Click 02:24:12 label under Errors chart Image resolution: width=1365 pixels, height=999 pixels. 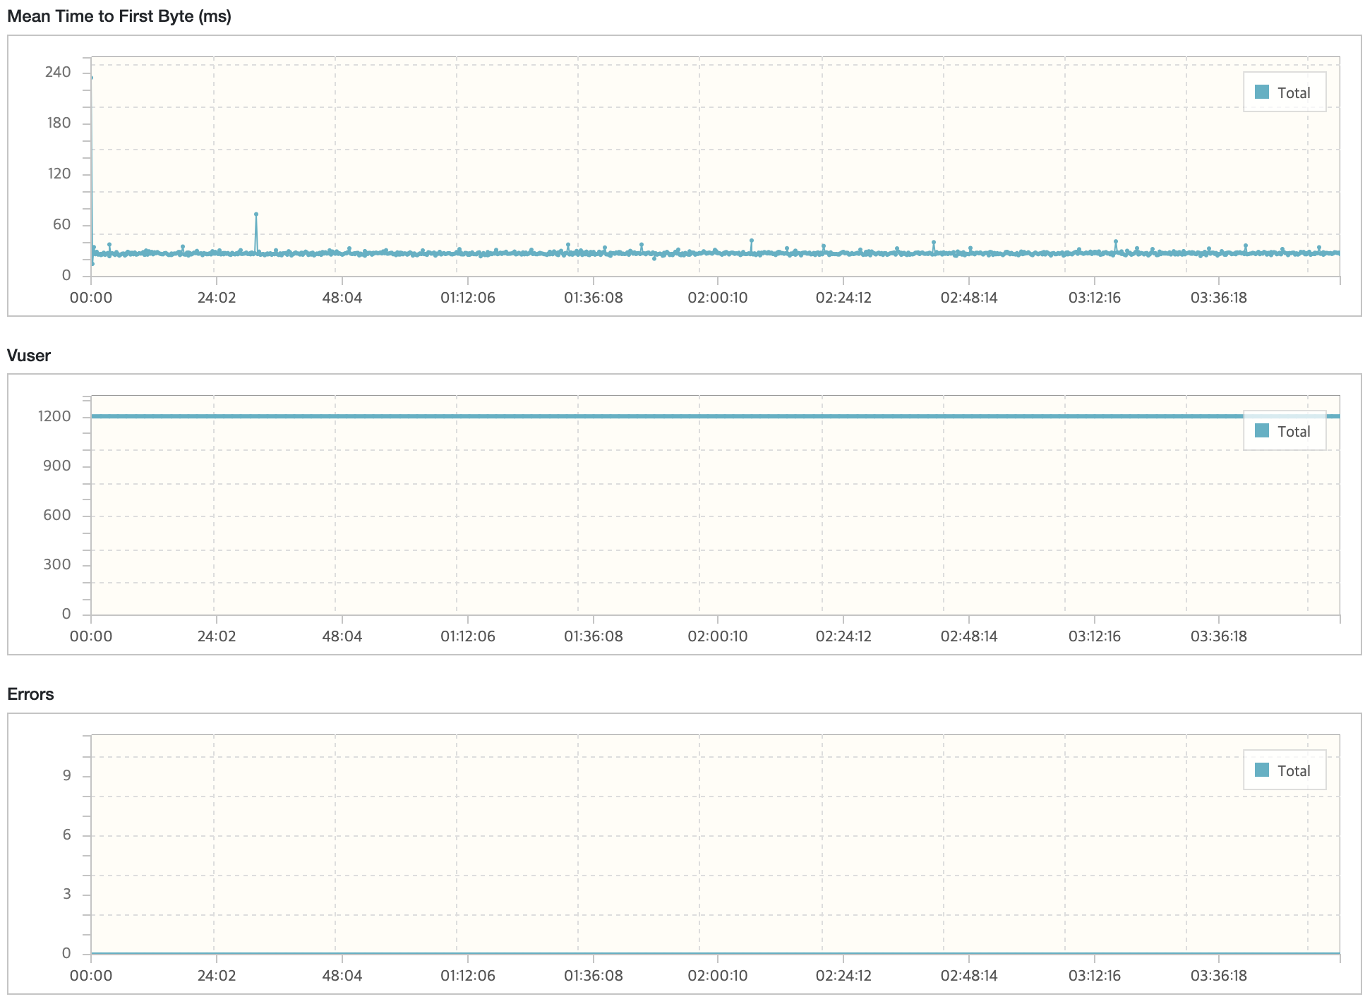click(x=843, y=976)
